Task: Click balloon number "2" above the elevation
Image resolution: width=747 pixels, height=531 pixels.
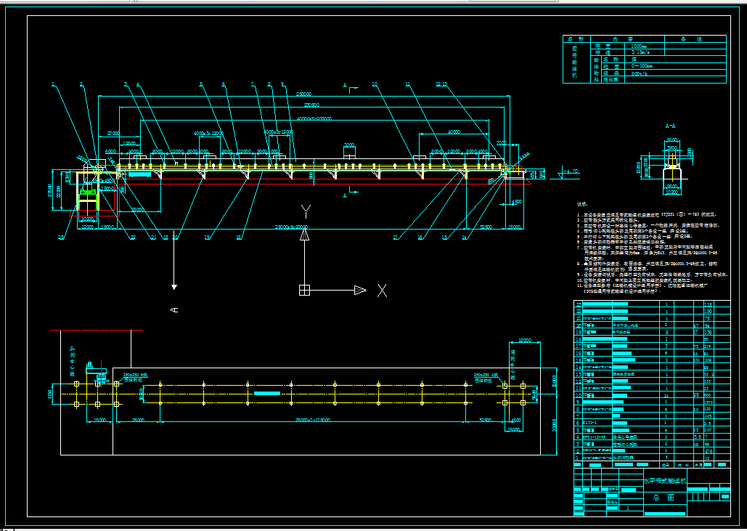Action: 81,84
